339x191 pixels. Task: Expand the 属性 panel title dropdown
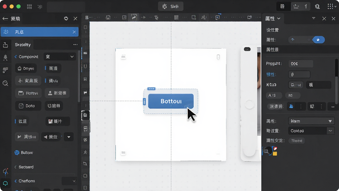279,19
